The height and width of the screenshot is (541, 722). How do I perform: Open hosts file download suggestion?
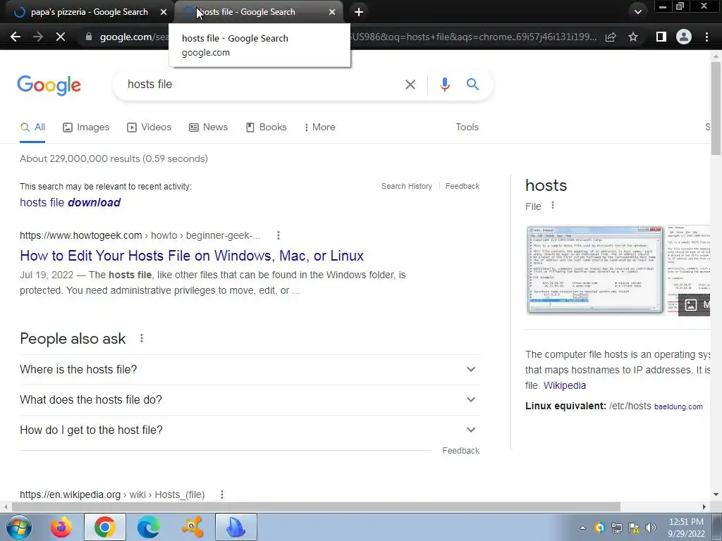[70, 202]
